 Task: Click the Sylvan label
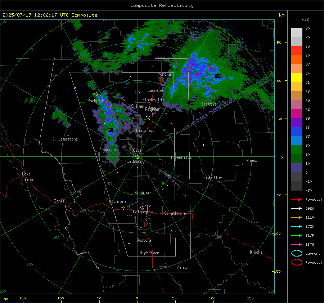pyautogui.click(x=138, y=106)
